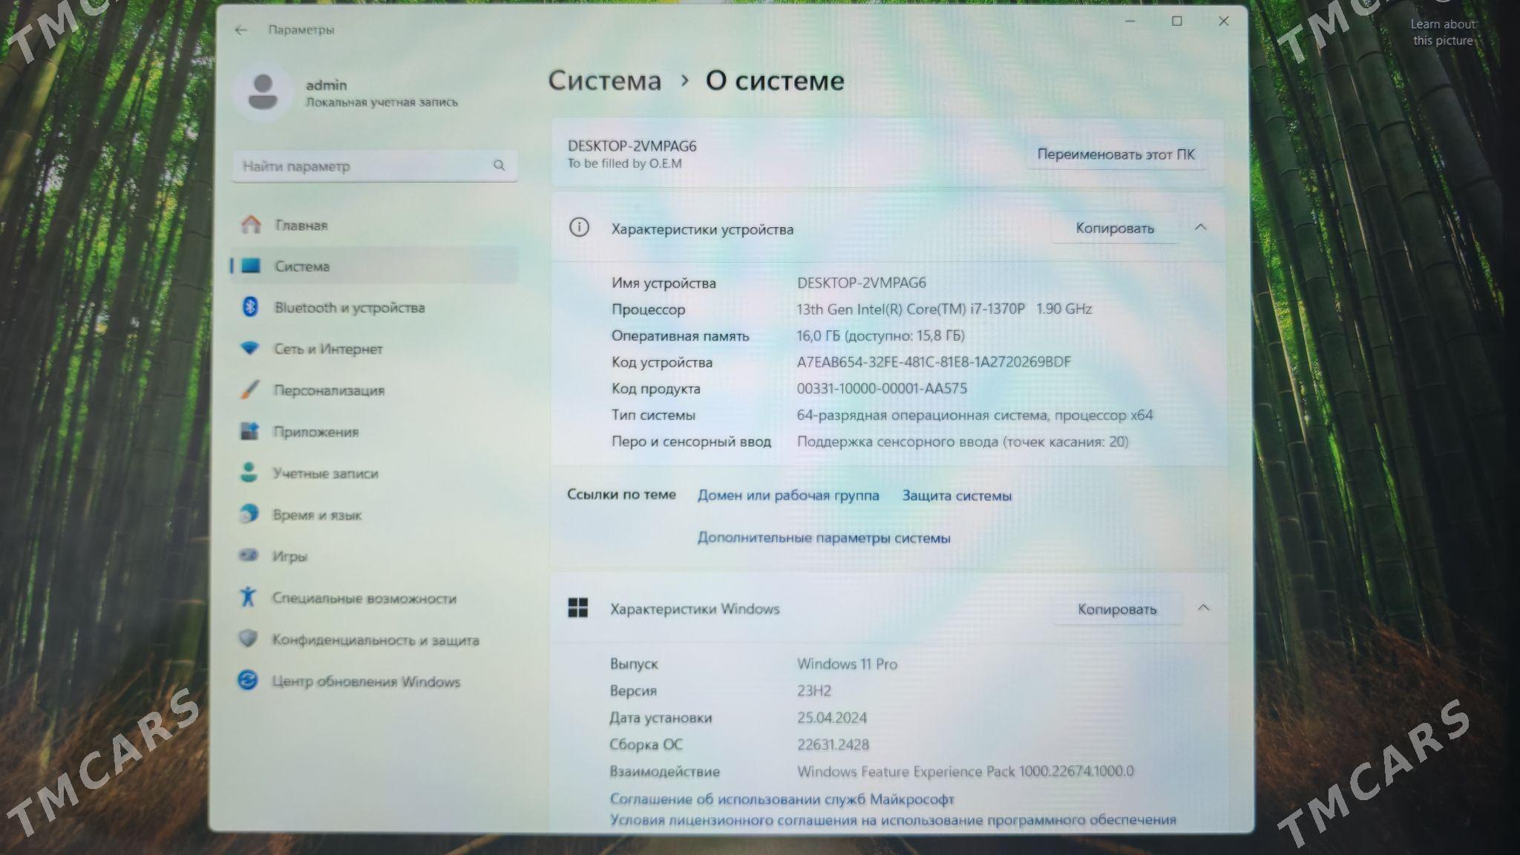Select Специальные возможности accessibility icon
This screenshot has width=1520, height=855.
(248, 597)
